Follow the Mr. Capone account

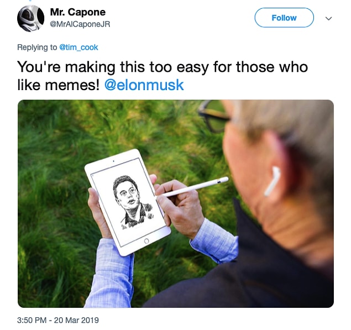click(x=284, y=18)
